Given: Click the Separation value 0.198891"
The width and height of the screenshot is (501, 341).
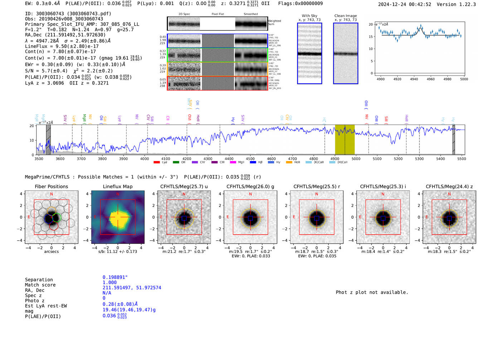Looking at the screenshot, I should (x=115, y=277).
